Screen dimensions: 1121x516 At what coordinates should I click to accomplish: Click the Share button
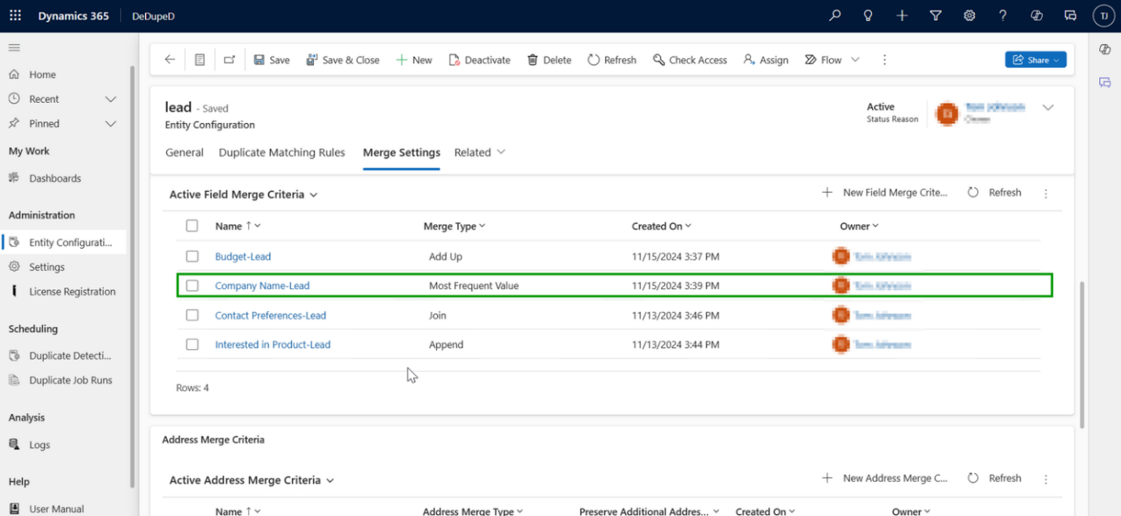pos(1035,60)
